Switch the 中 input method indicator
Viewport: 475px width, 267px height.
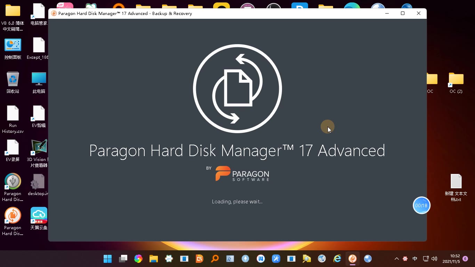coord(415,259)
